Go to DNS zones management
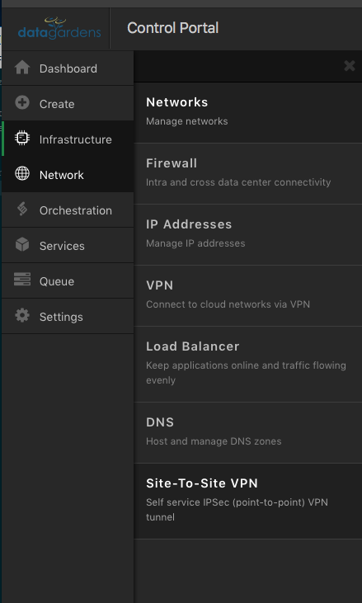This screenshot has height=603, width=362. [x=248, y=432]
